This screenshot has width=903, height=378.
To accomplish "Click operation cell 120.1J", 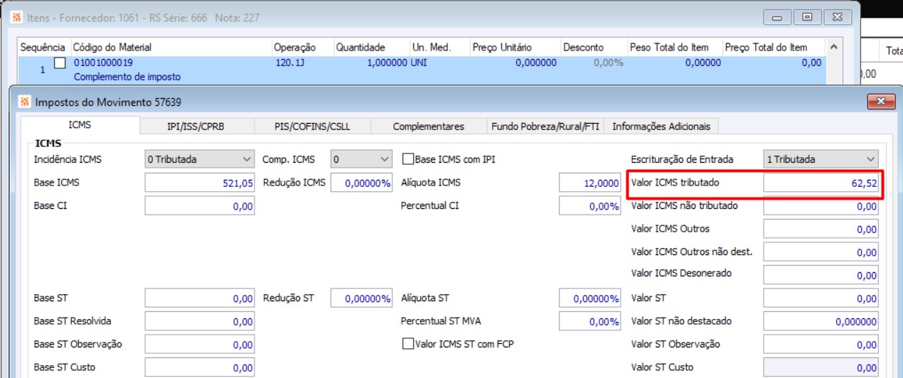I will (x=289, y=63).
